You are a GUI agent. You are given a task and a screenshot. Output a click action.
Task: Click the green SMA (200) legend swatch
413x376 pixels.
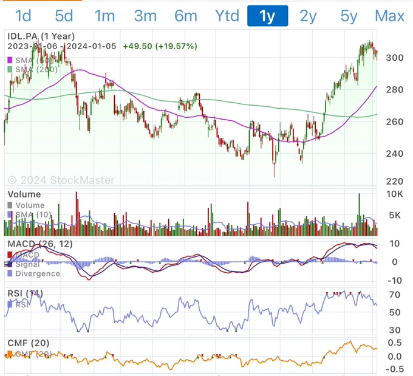coord(10,69)
